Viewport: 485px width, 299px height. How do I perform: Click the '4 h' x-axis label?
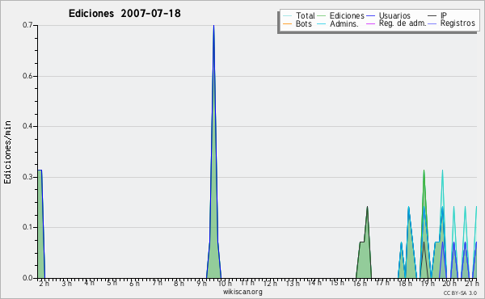(89, 283)
